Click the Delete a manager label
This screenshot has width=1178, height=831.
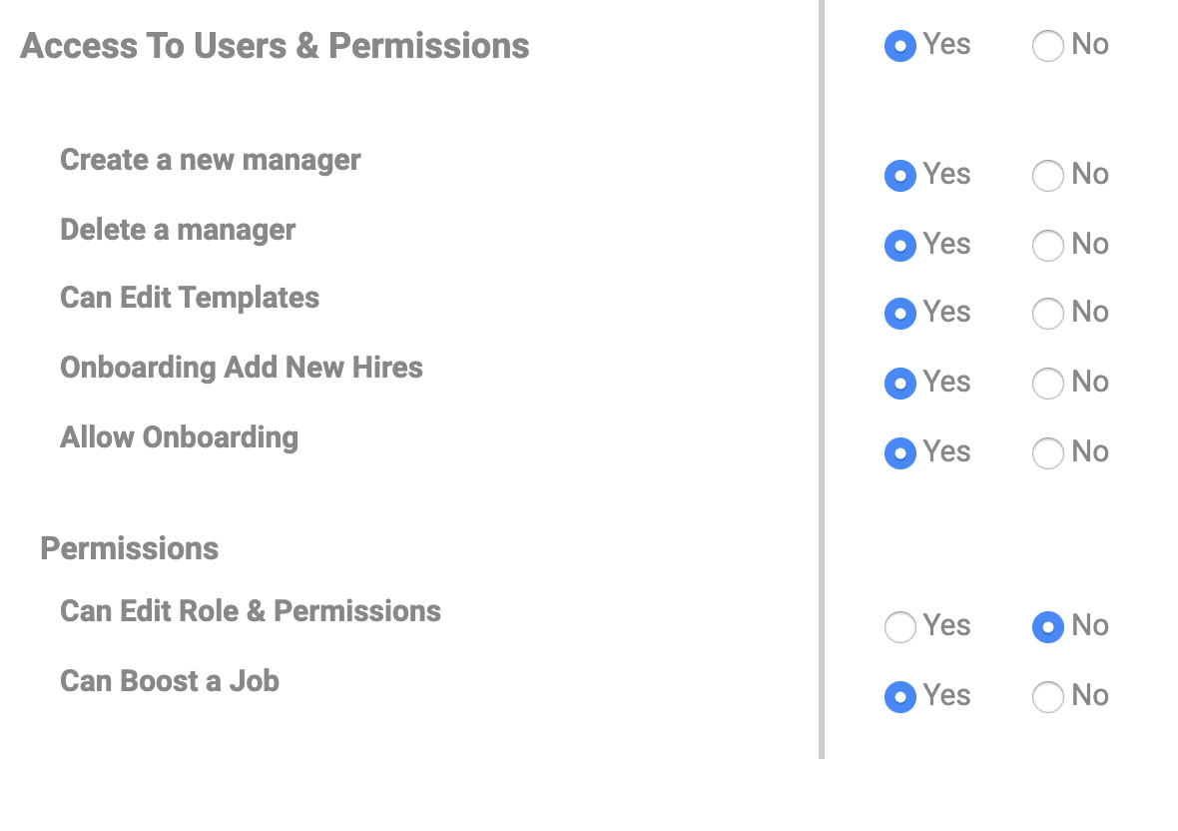coord(178,230)
